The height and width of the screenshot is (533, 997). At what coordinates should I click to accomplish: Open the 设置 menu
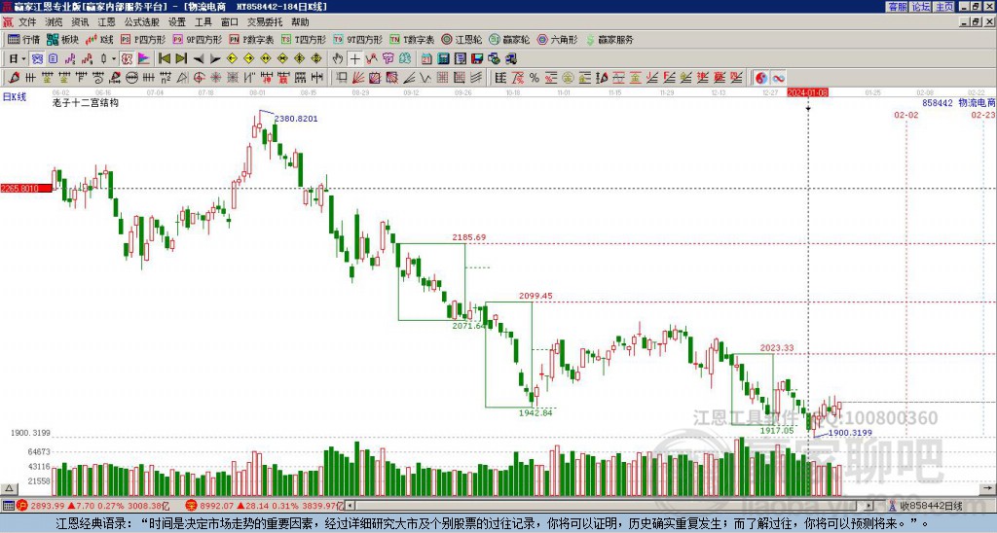(177, 22)
